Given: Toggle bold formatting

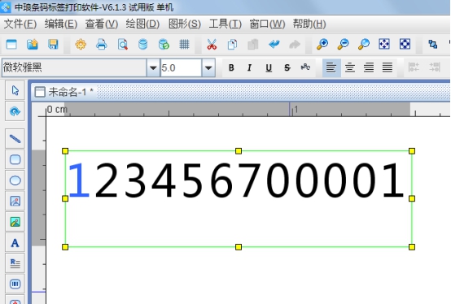Looking at the screenshot, I should point(231,67).
